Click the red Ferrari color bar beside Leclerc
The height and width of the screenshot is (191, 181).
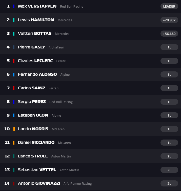pos(14,61)
